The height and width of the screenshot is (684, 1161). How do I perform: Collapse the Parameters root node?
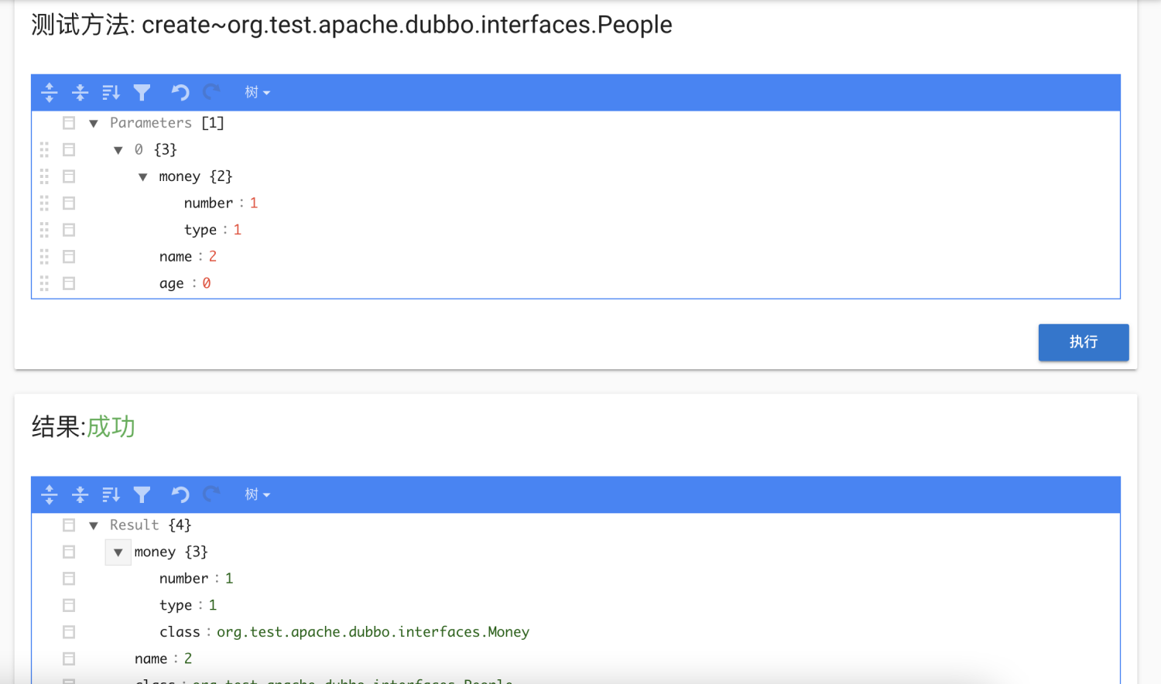[94, 123]
